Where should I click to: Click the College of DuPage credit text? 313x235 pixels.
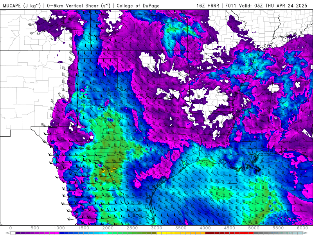point(138,5)
